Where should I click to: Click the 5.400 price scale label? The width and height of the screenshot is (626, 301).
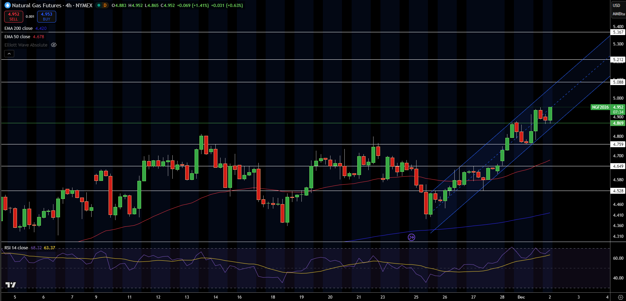(x=618, y=27)
